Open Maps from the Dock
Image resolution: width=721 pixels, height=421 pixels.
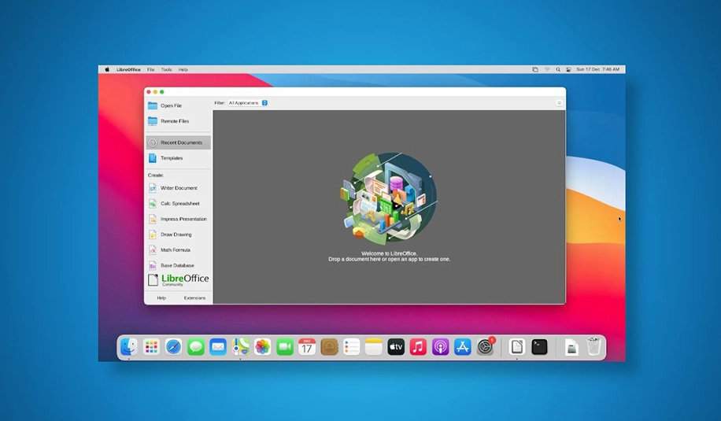point(241,347)
